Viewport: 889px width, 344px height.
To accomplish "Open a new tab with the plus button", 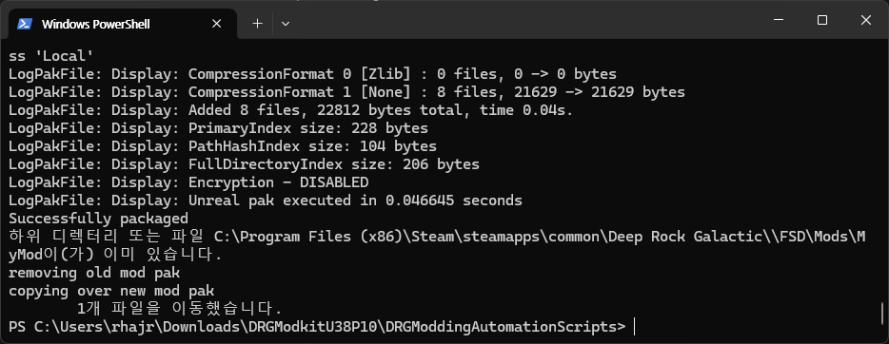I will click(257, 23).
